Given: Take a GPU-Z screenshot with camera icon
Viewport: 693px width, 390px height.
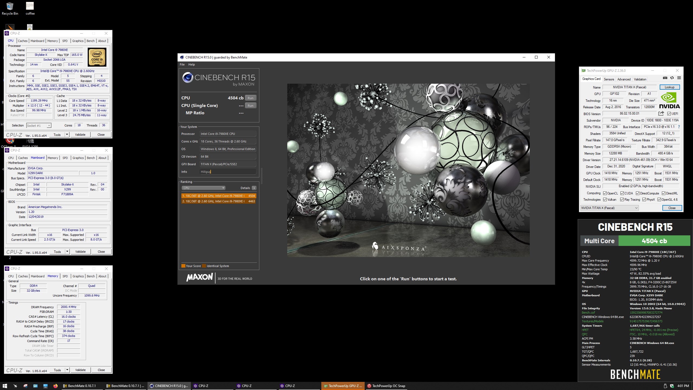Looking at the screenshot, I should click(x=665, y=78).
